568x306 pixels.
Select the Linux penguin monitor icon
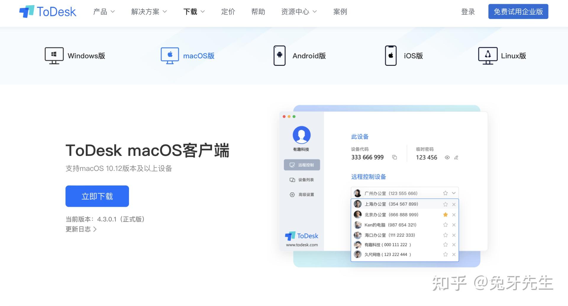pos(488,56)
